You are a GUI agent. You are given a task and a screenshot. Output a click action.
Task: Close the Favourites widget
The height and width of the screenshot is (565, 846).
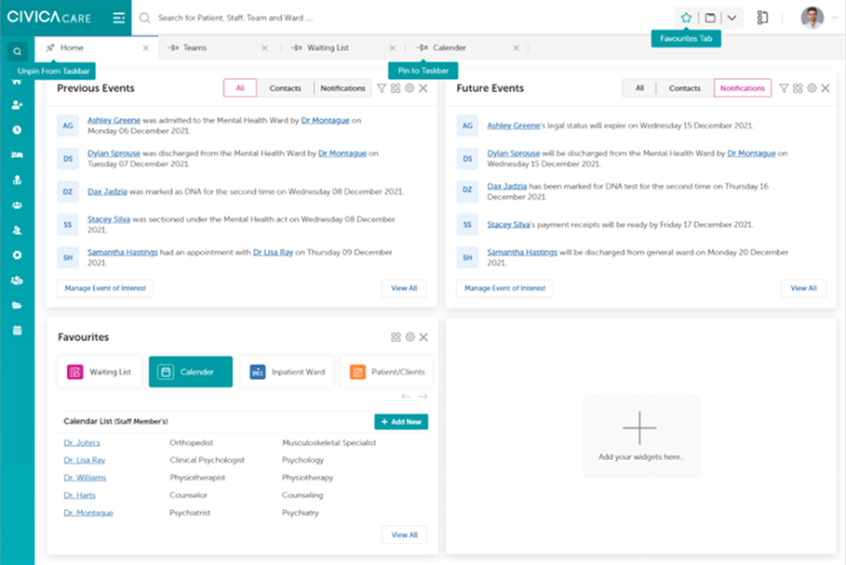pos(424,337)
